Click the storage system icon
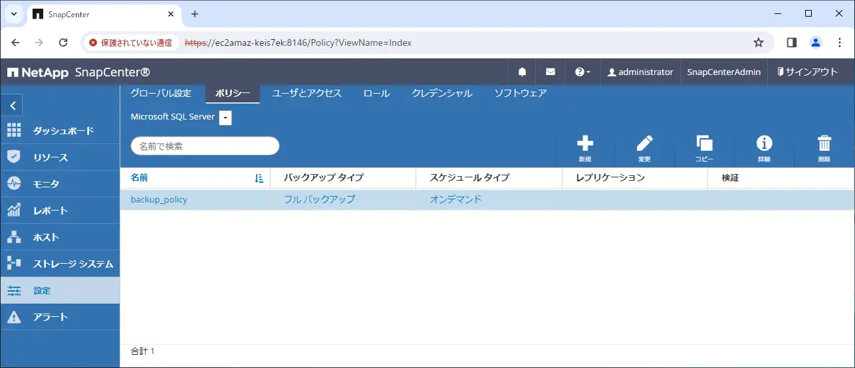Screen dimensions: 855x368 (14, 263)
